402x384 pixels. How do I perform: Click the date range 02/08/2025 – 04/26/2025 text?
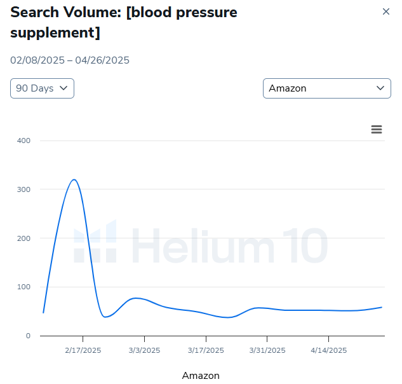point(70,60)
